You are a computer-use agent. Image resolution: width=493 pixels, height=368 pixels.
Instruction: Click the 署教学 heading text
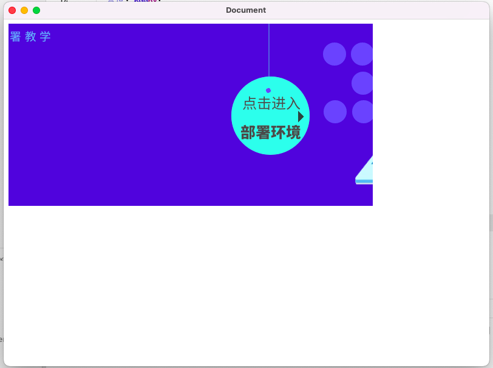pos(30,36)
